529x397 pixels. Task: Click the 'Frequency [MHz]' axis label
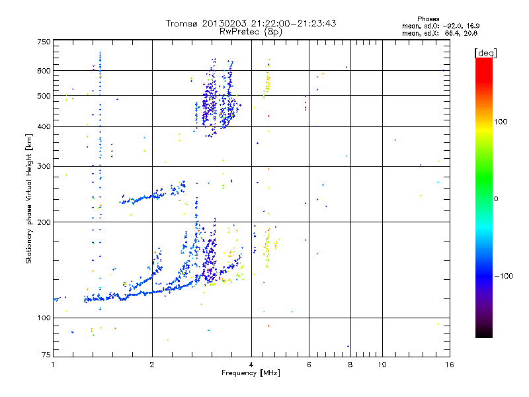point(251,373)
